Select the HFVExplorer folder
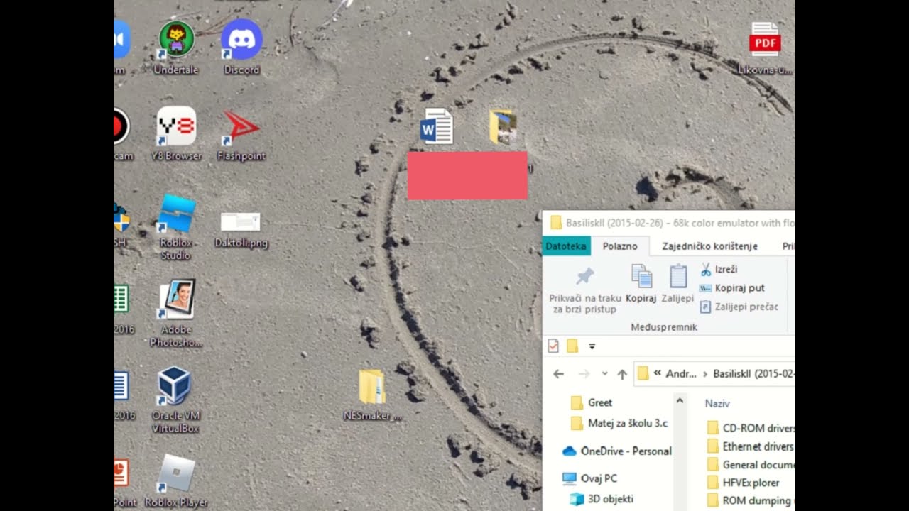 tap(742, 483)
